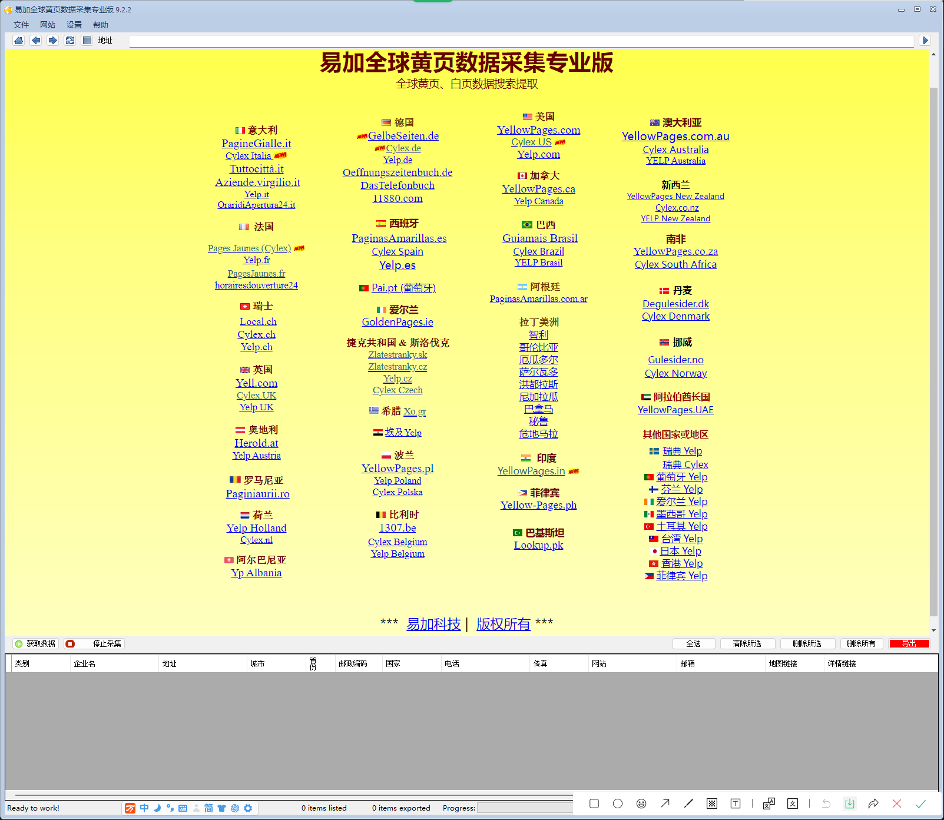Image resolution: width=944 pixels, height=820 pixels.
Task: Click the Sogou input method logo icon
Action: 130,808
